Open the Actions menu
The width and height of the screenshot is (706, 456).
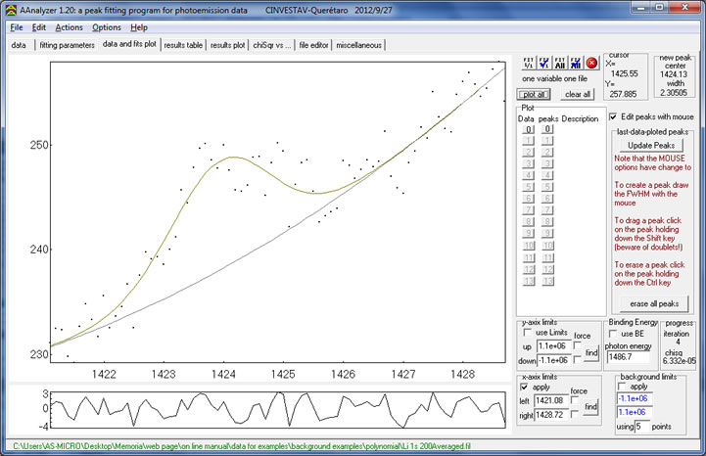click(69, 27)
